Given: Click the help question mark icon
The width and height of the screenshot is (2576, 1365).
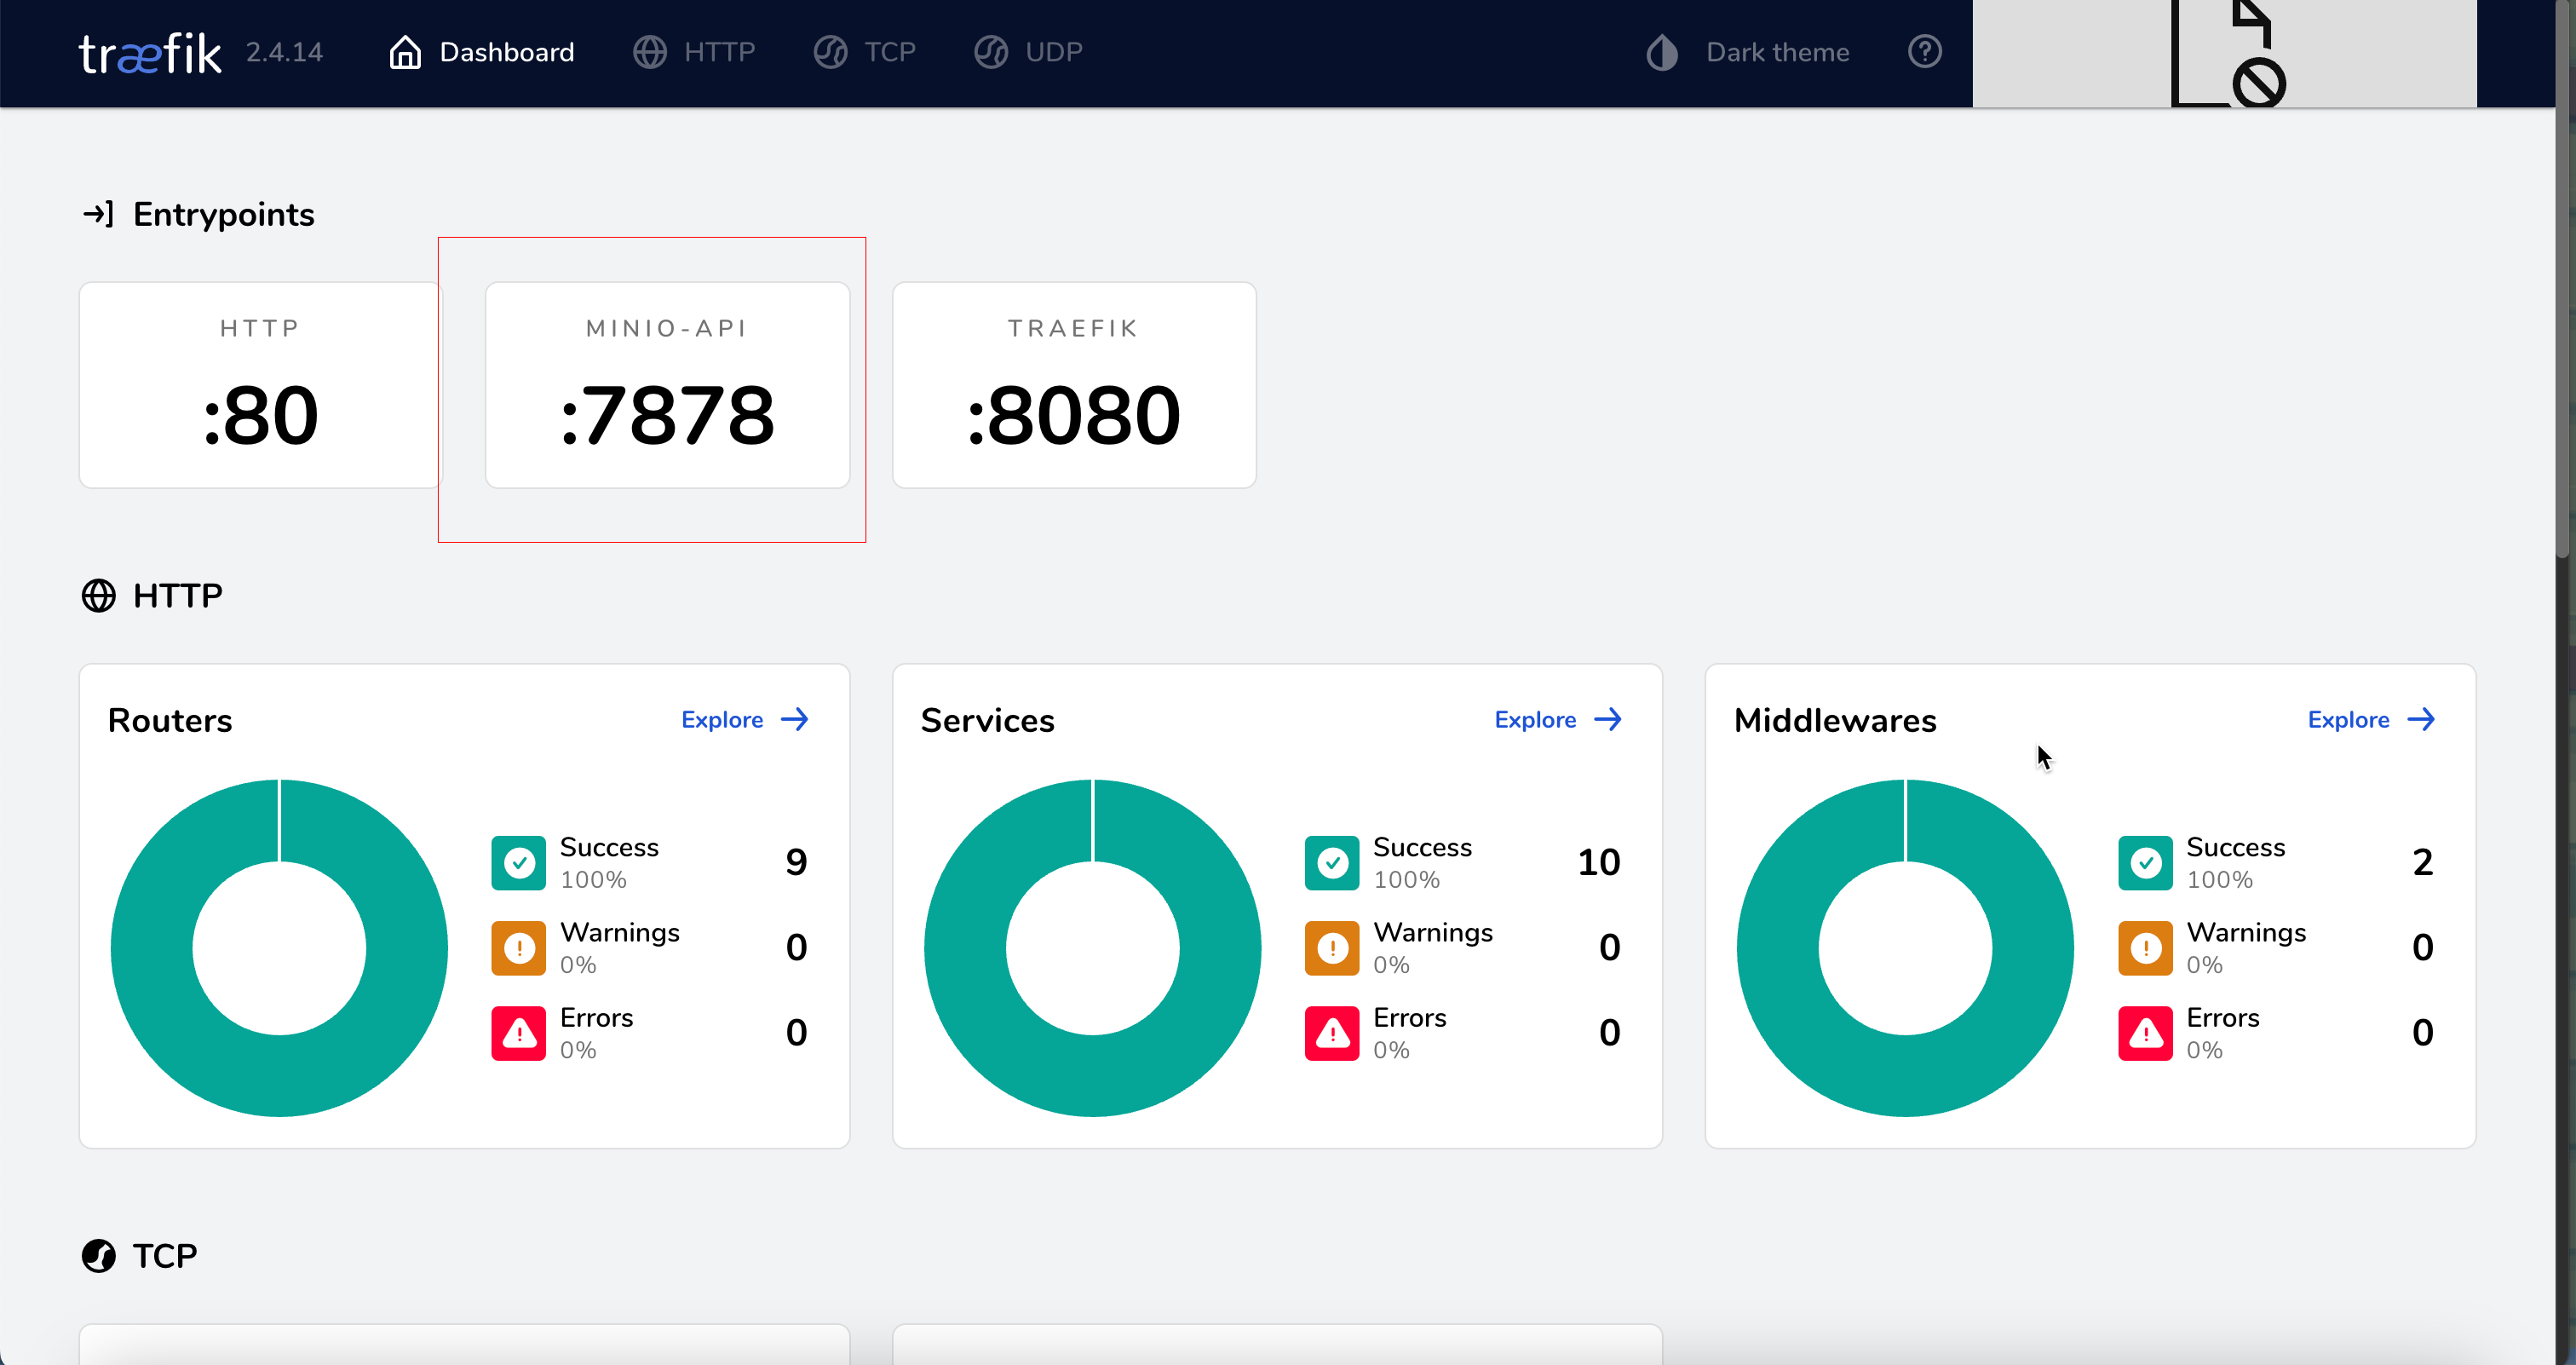Looking at the screenshot, I should click(x=1924, y=52).
